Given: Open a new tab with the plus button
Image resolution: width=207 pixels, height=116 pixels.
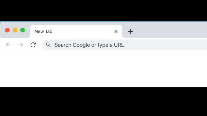Looking at the screenshot, I should click(x=130, y=31).
